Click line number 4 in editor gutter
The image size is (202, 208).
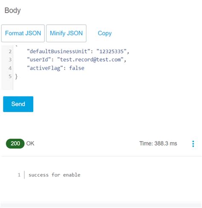tap(10, 68)
